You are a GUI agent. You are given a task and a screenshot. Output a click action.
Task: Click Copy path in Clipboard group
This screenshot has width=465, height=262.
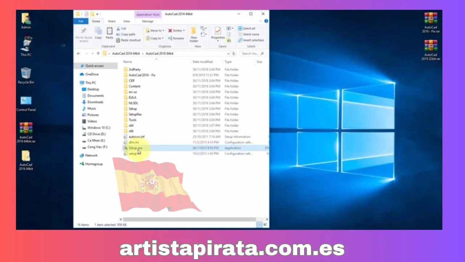click(126, 34)
